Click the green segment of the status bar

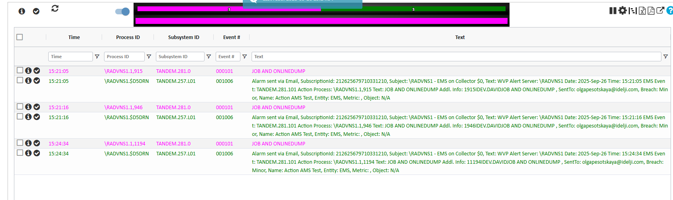pyautogui.click(x=413, y=9)
